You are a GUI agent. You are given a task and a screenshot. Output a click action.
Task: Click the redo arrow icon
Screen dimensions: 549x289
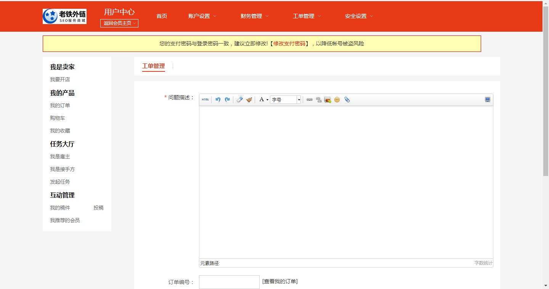[227, 100]
